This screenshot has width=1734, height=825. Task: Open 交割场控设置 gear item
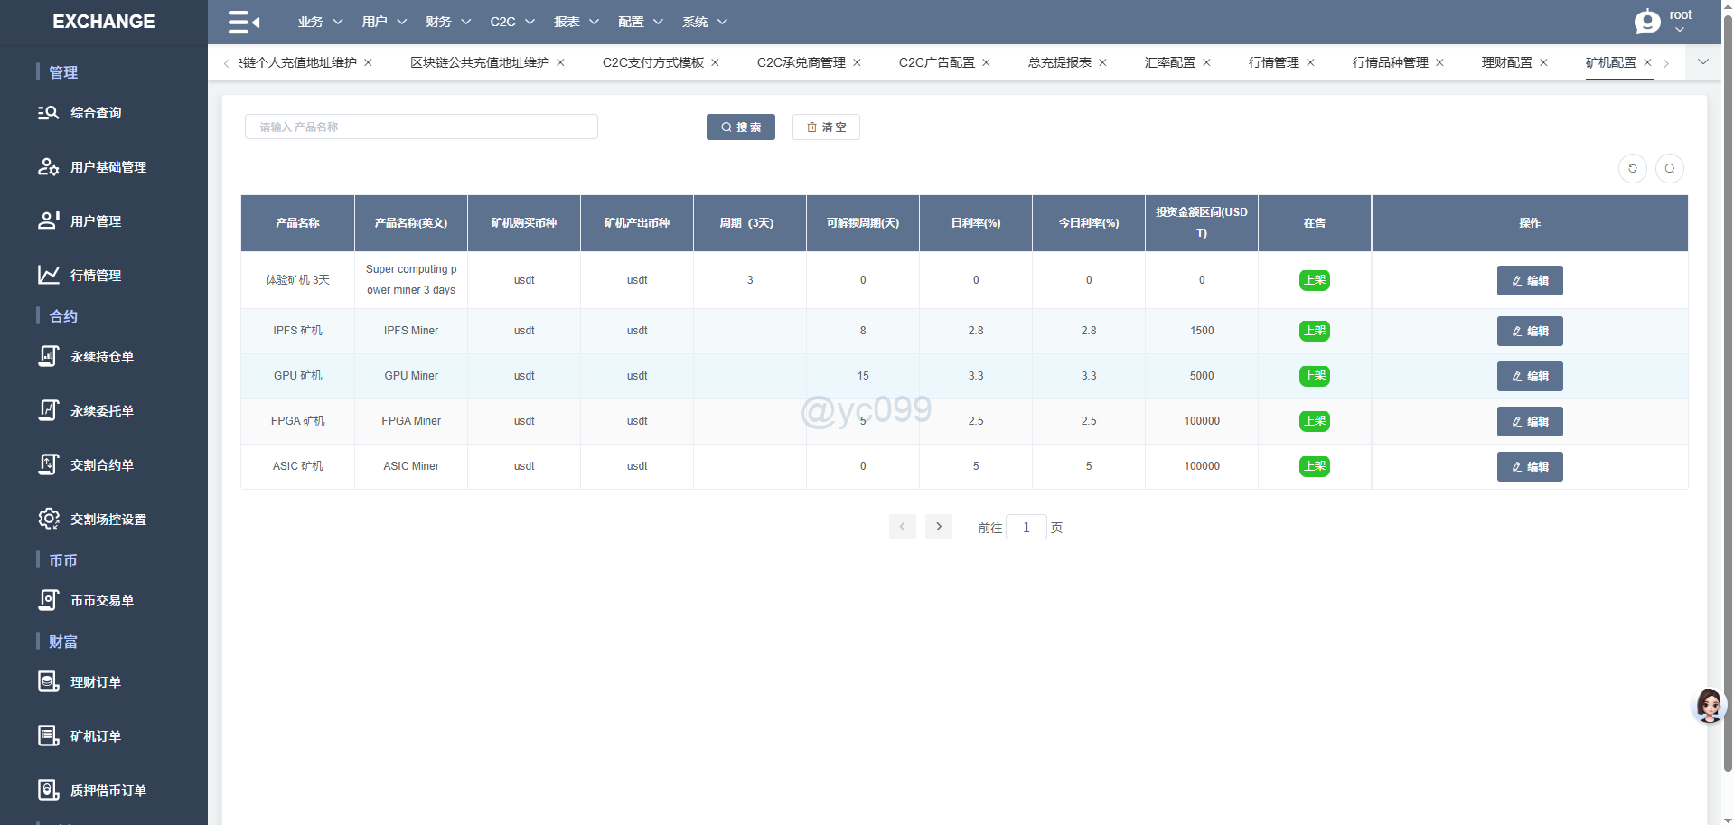coord(108,520)
